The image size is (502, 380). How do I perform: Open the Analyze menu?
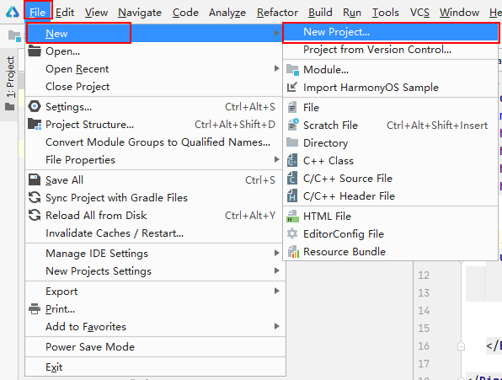click(227, 12)
